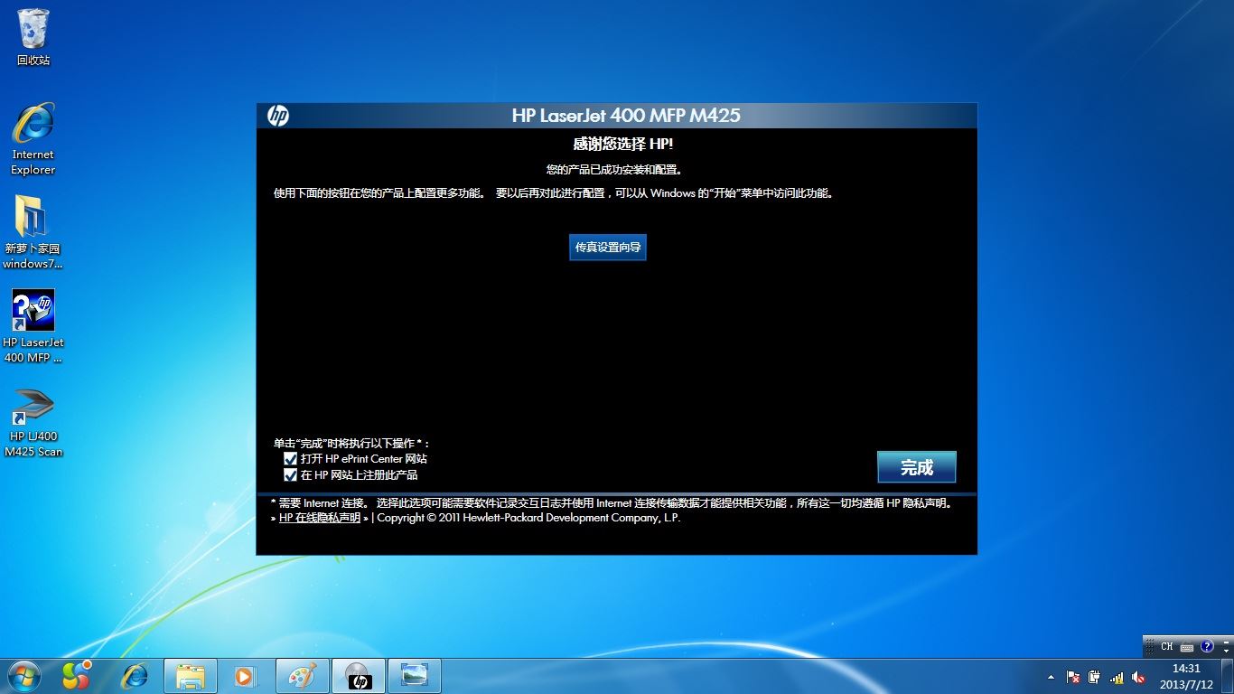The image size is (1234, 694).
Task: Click the Copyright 2011 Hewlett-Packard text
Action: tap(528, 518)
